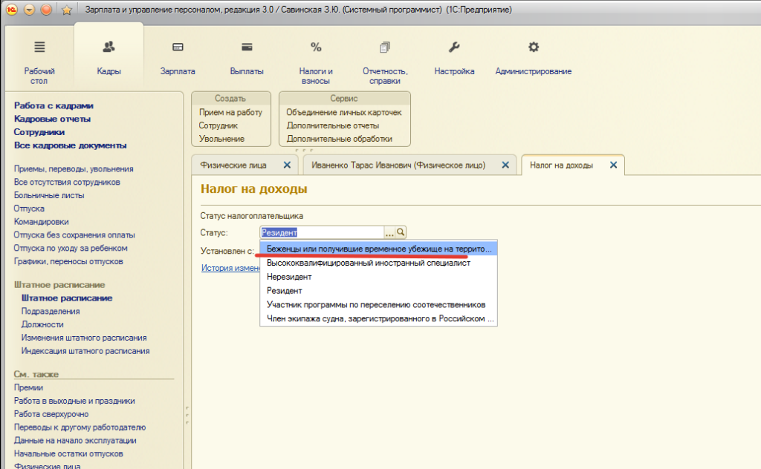Open the Налоги и взносы section
761x469 pixels.
(316, 62)
